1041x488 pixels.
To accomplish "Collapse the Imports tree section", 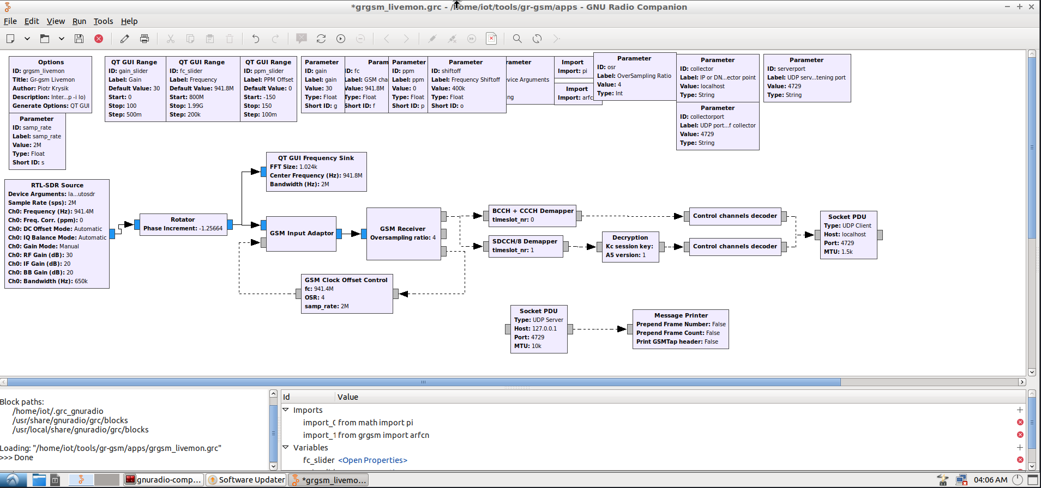I will click(x=285, y=410).
